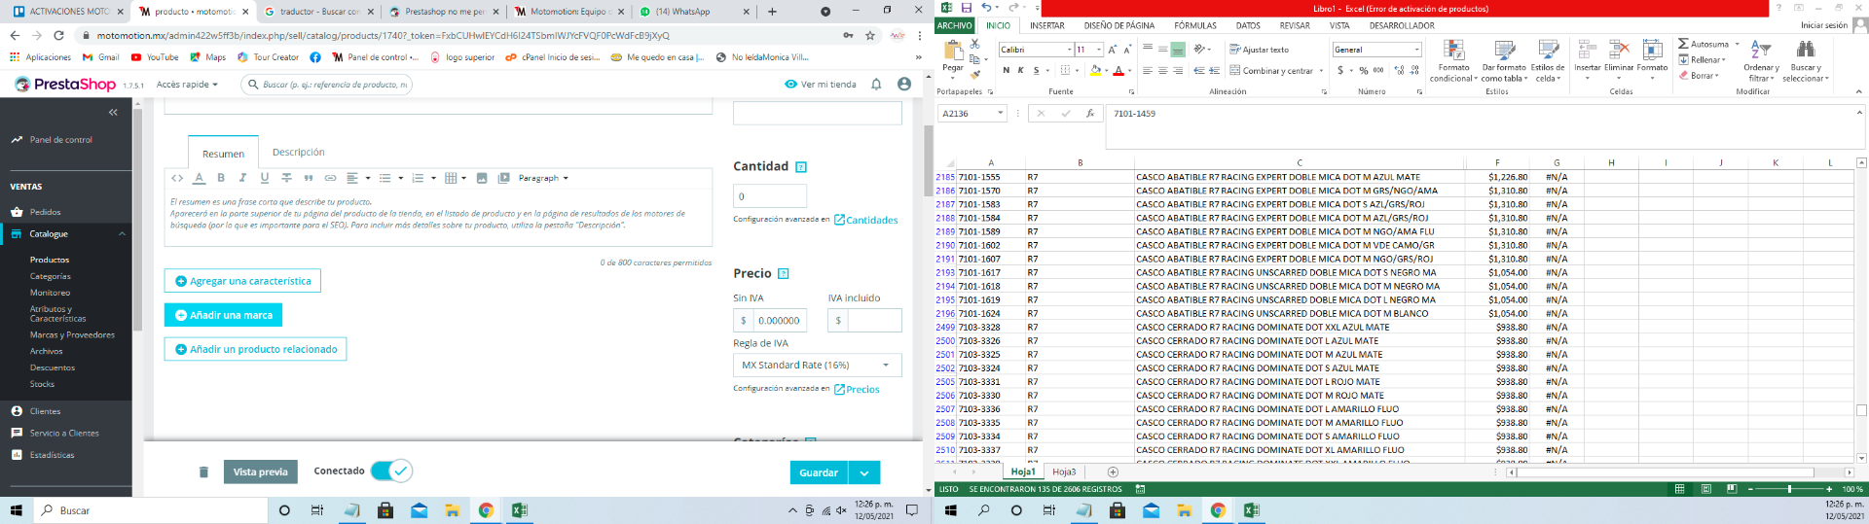The image size is (1869, 524).
Task: Click Cantidad quantity input field
Action: click(770, 195)
